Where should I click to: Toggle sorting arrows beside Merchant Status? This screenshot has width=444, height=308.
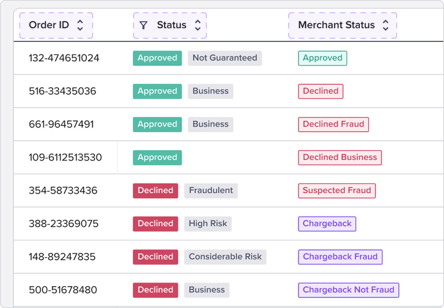[x=386, y=25]
